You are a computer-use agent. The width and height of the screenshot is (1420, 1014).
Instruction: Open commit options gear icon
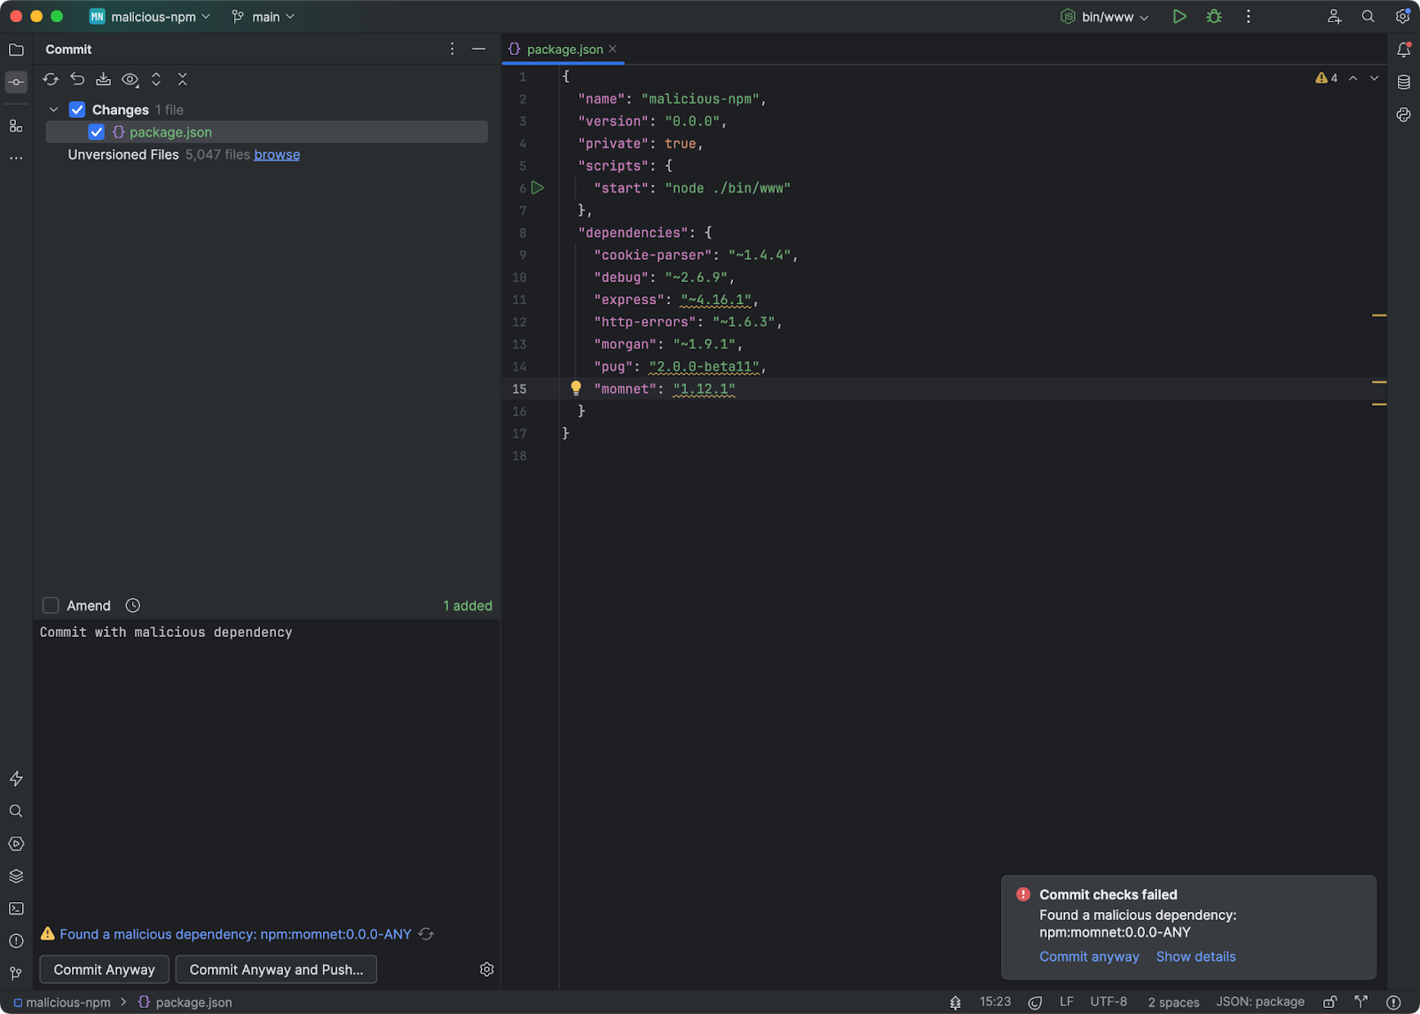point(486,970)
